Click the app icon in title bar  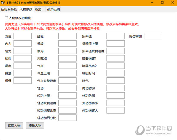pos(3,3)
